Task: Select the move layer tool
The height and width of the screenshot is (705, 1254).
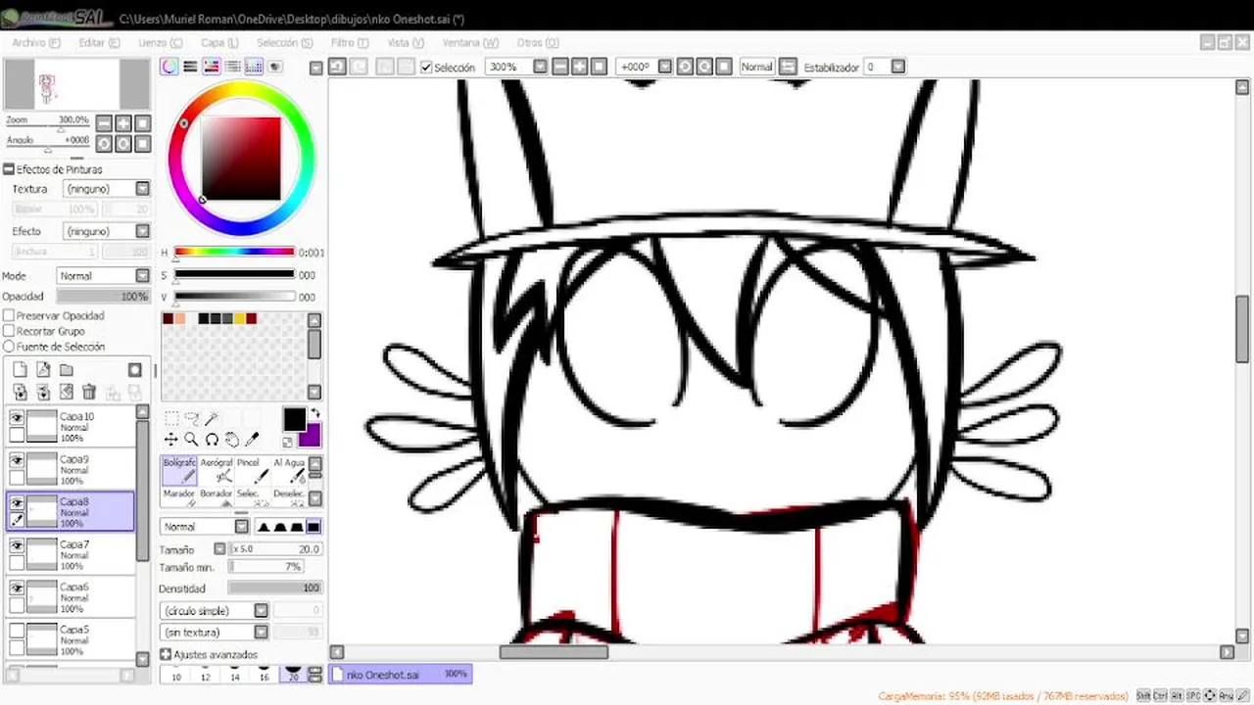Action: coord(171,440)
